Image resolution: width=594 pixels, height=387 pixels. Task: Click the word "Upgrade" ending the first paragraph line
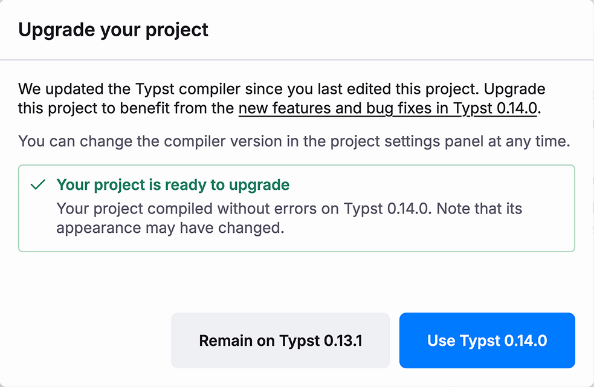tap(515, 89)
